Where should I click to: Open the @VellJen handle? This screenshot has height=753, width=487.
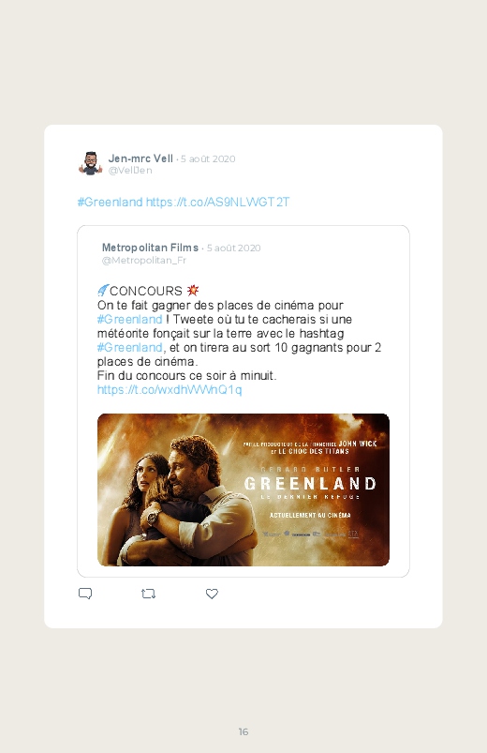tap(130, 171)
